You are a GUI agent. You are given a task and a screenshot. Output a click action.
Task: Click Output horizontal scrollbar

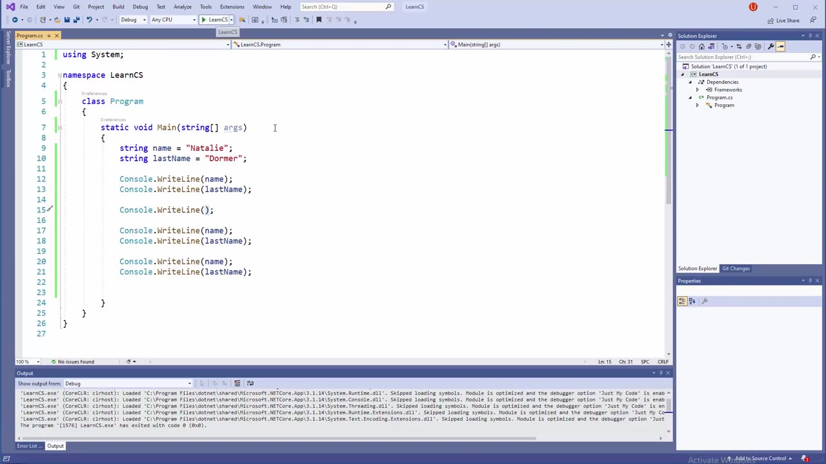point(279,439)
